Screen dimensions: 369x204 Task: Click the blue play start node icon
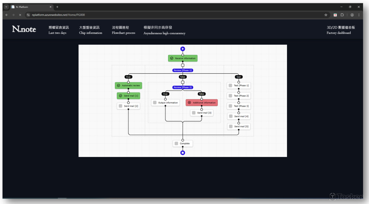click(x=183, y=49)
